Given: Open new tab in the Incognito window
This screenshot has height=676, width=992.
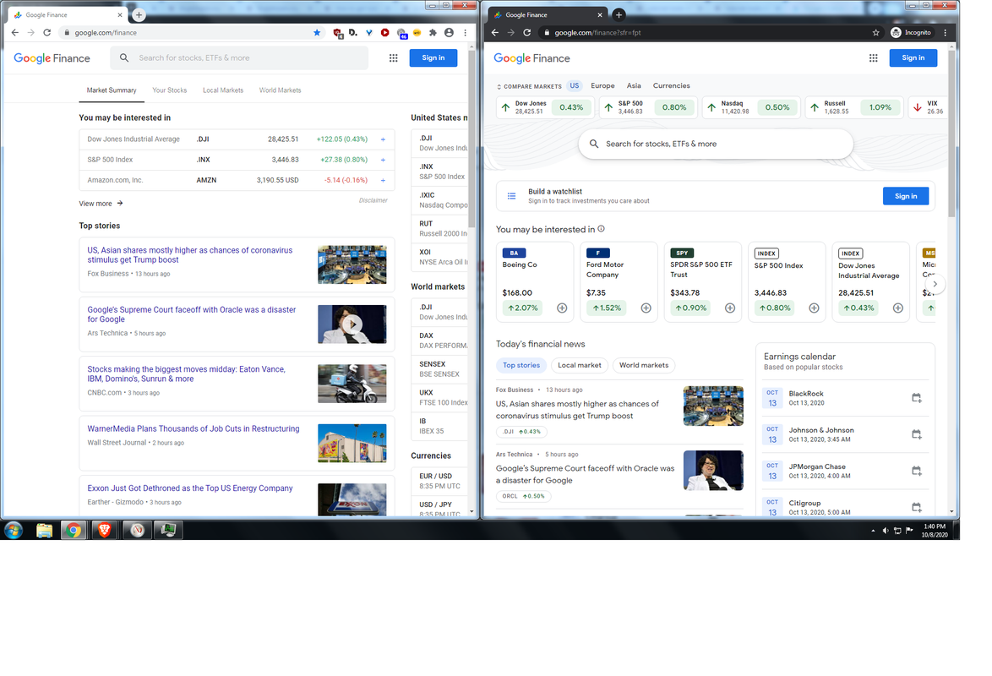Looking at the screenshot, I should point(619,14).
